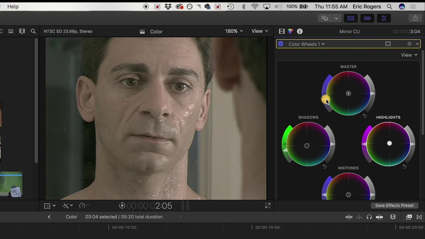Reset the Highlights color wheel
Image resolution: width=425 pixels, height=239 pixels.
coord(404,167)
